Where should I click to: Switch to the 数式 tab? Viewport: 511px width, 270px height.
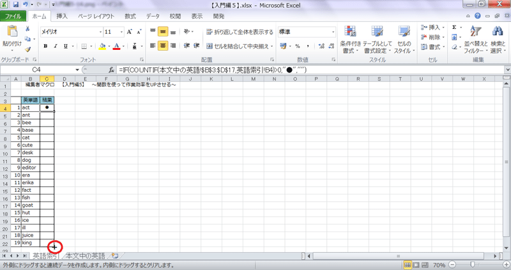(x=130, y=16)
